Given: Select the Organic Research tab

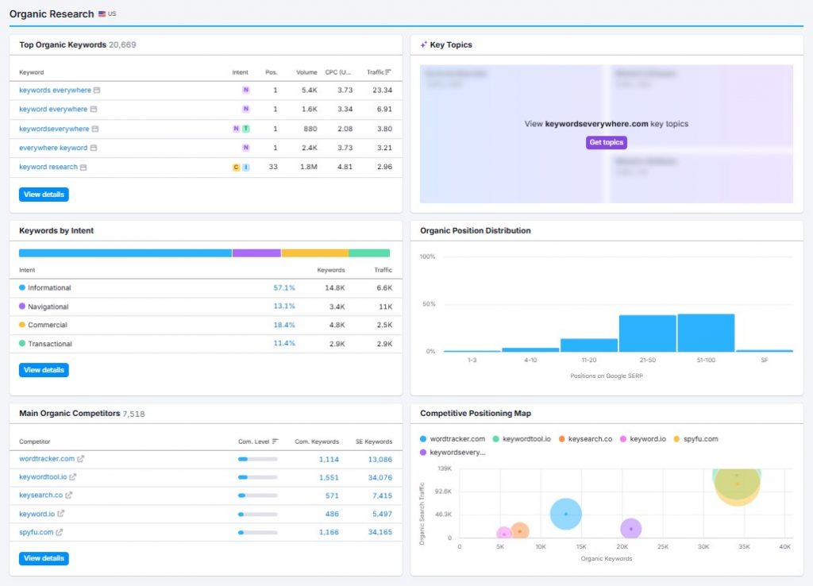Looking at the screenshot, I should coord(50,13).
